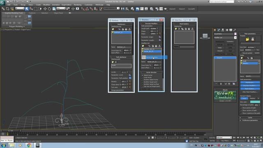This screenshot has width=263, height=148.
Task: Open Polygon Modeling dropdown in ribbon
Action: point(16,26)
